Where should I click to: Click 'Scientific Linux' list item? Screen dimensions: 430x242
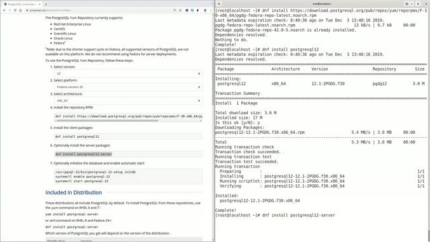pyautogui.click(x=65, y=34)
